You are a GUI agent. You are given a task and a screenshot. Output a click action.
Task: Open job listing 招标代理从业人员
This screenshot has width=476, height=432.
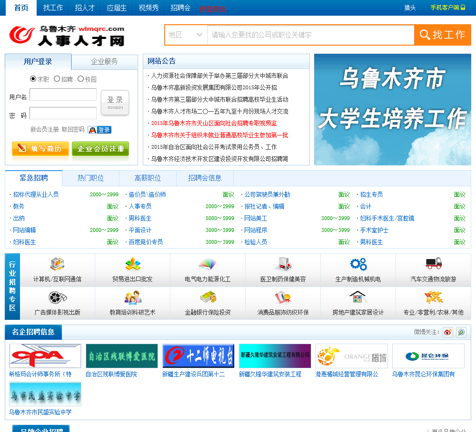[x=36, y=195]
